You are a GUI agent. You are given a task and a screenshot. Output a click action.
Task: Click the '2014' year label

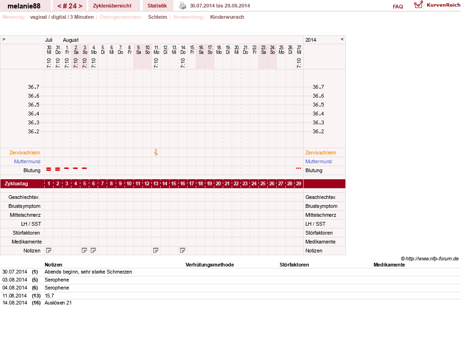coord(311,40)
